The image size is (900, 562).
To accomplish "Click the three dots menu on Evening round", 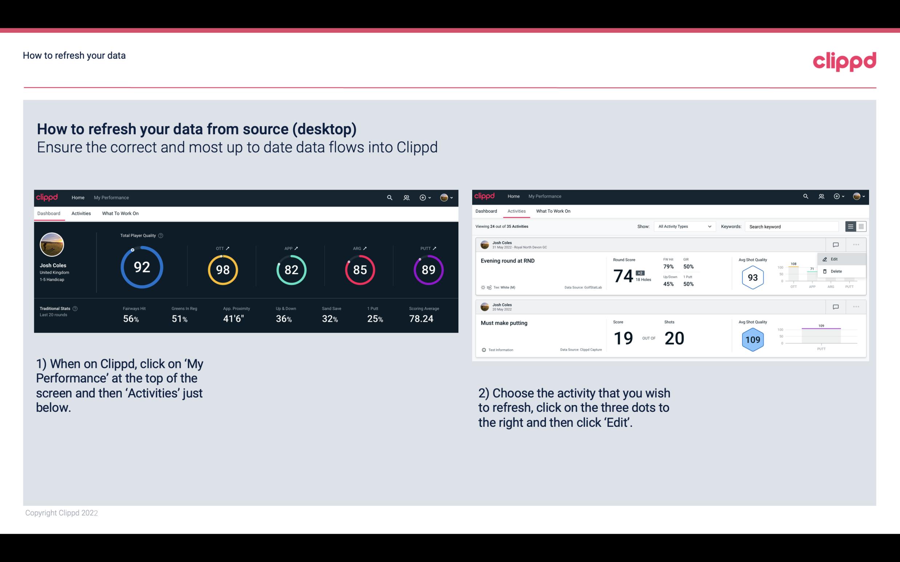I will [856, 245].
